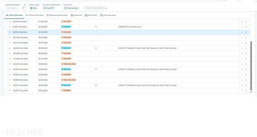
Task: Click the Open ISTA button
Action: (49, 8)
